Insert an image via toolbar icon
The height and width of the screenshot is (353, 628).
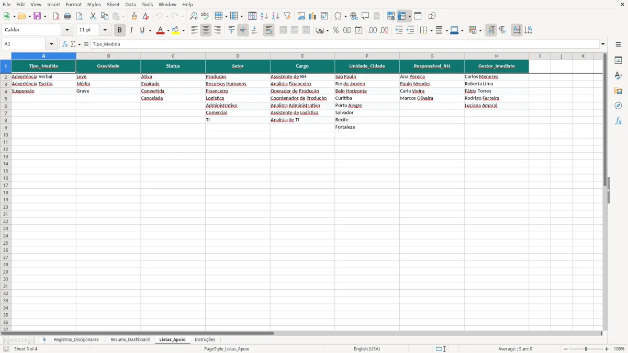[x=301, y=16]
